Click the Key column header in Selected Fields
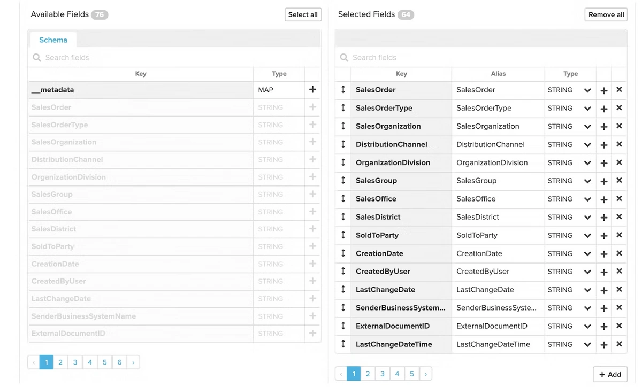The height and width of the screenshot is (387, 642). pyautogui.click(x=401, y=74)
